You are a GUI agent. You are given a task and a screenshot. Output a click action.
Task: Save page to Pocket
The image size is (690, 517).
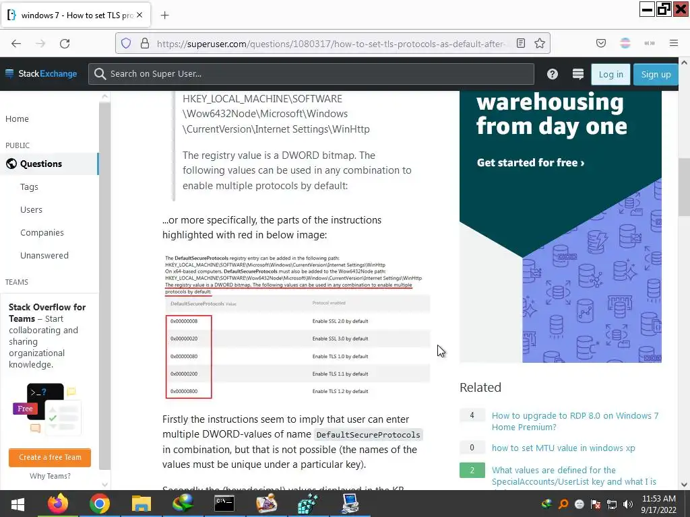(600, 43)
